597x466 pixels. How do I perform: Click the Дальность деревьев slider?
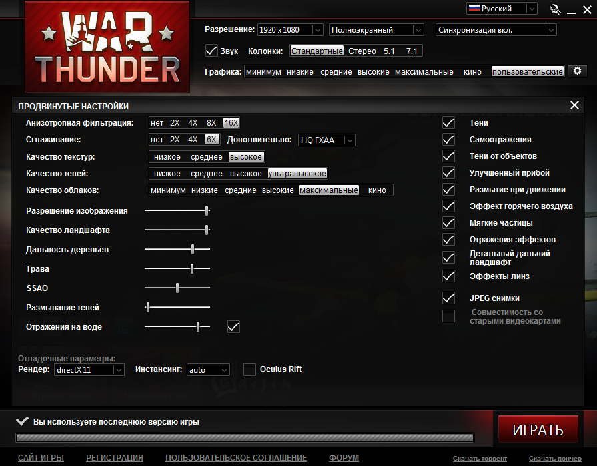tap(177, 249)
